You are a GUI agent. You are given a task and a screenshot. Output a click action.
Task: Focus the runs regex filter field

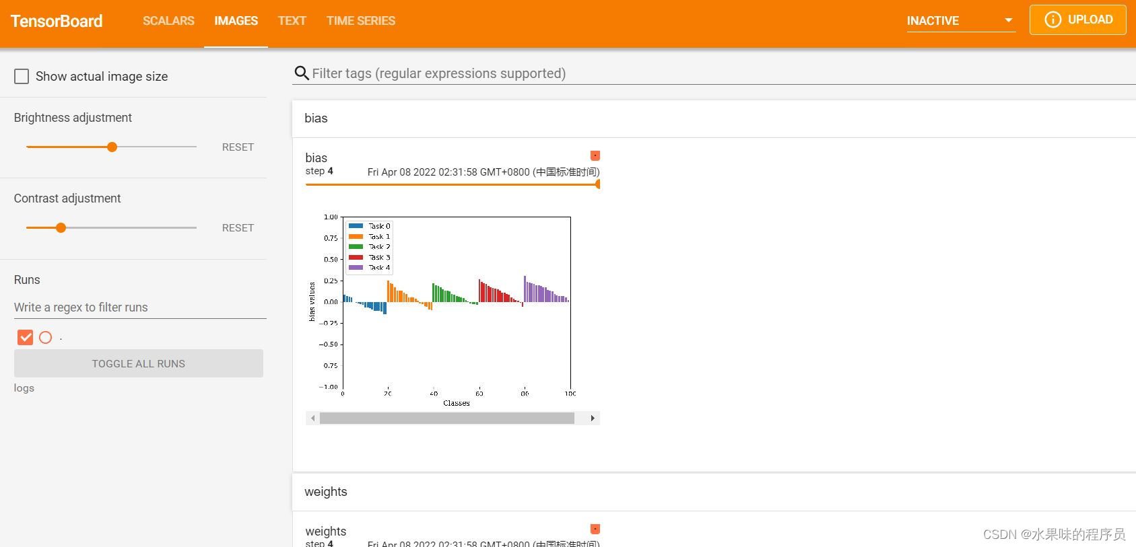(140, 307)
